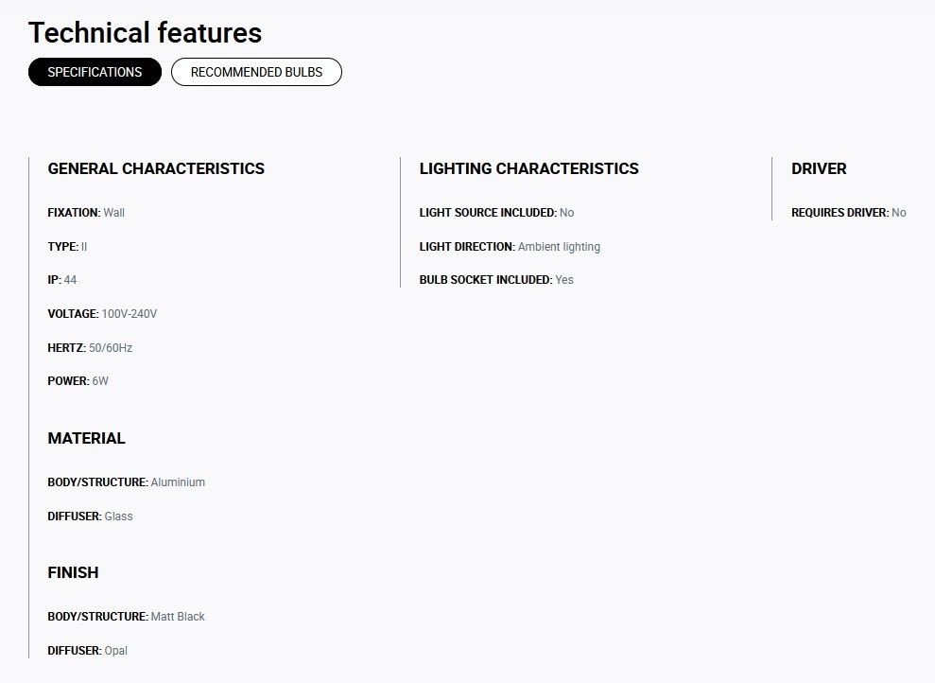
Task: Click the Bulb Socket Included entry
Action: point(496,280)
